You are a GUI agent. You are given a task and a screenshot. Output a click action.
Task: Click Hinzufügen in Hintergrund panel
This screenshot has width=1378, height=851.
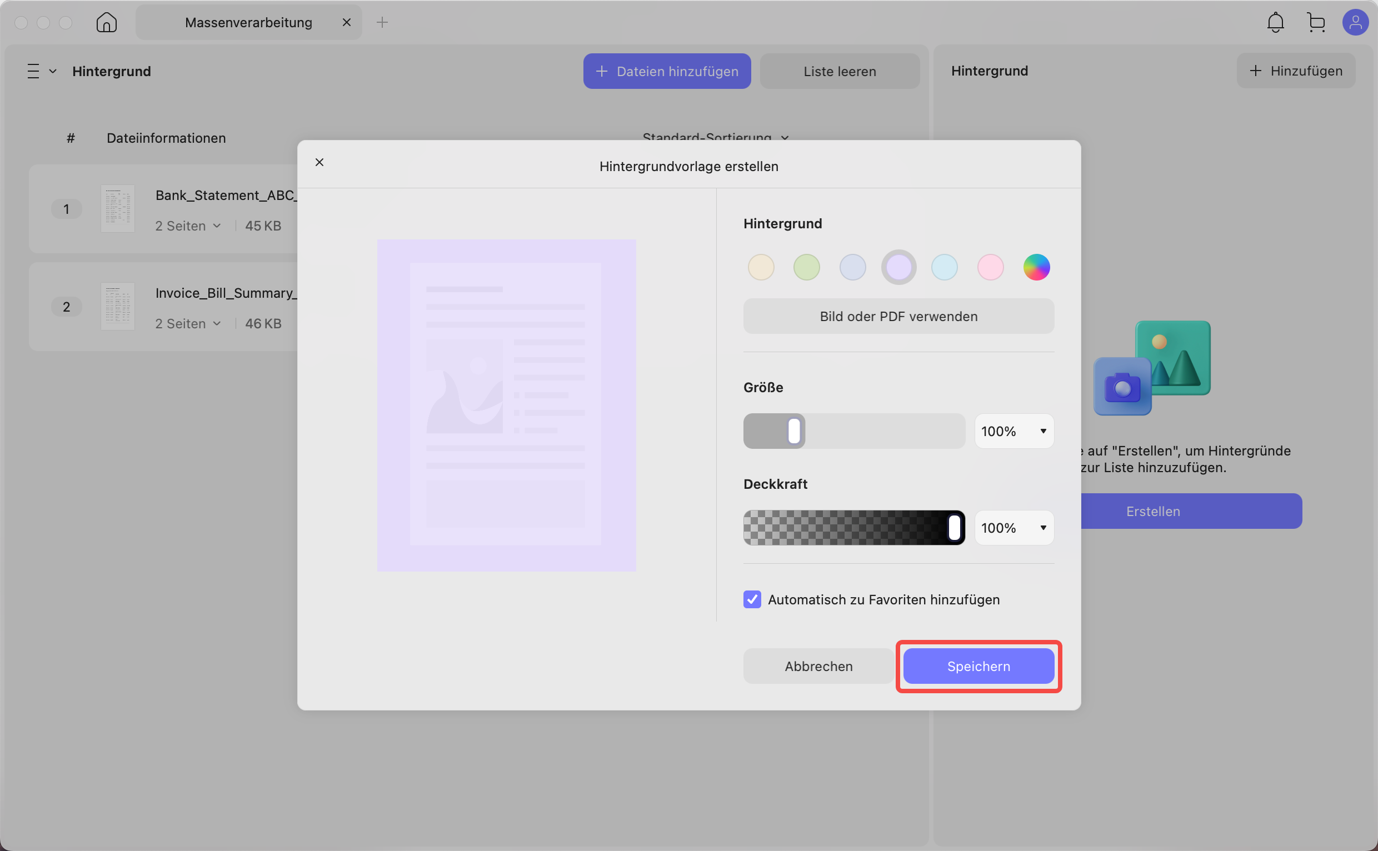(x=1295, y=71)
